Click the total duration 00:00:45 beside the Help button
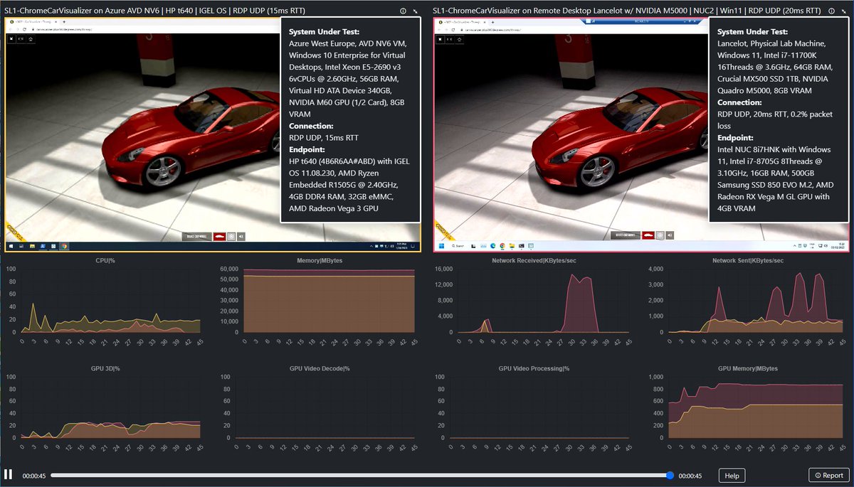Image resolution: width=854 pixels, height=487 pixels. (x=690, y=476)
